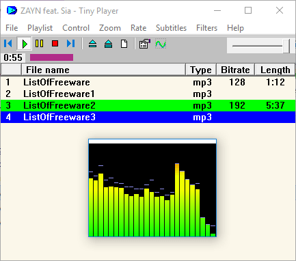Screen dimensions: 296x261
Task: Click the second eject icon with extra bar
Action: (x=108, y=44)
